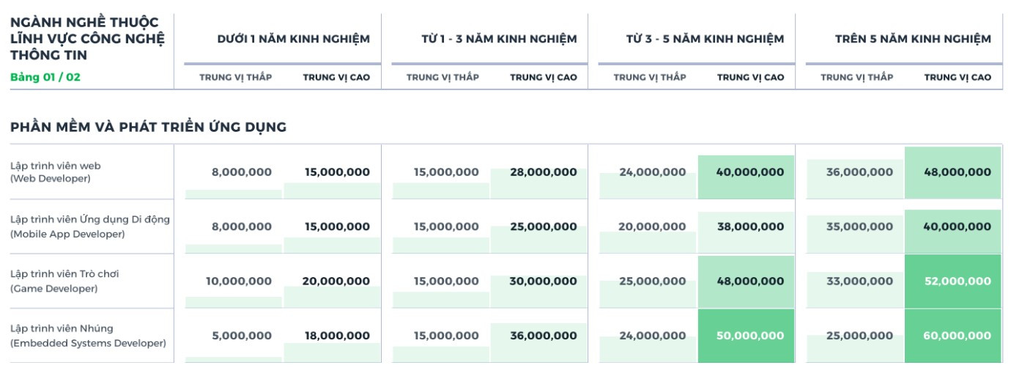1011x376 pixels.
Task: Select the 'DƯỚI 1 NĂM KINH NGHIỆM' column header
Action: (293, 39)
